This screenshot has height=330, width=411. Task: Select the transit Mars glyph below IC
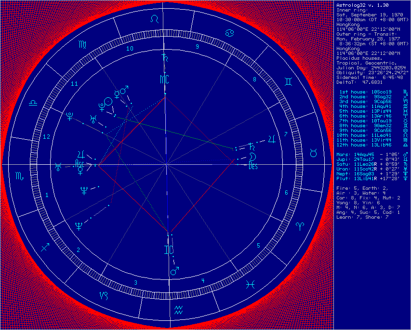(173, 272)
